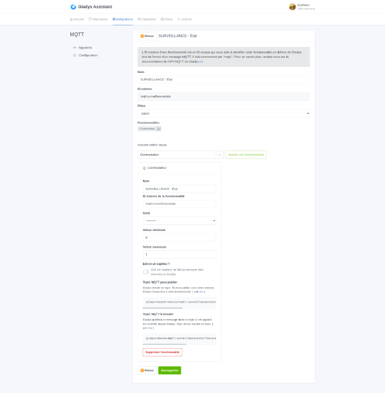Click the Configuration sidebar icon

coord(75,55)
